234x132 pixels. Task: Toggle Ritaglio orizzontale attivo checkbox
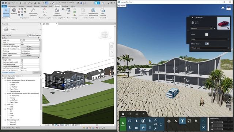click(x=22, y=66)
